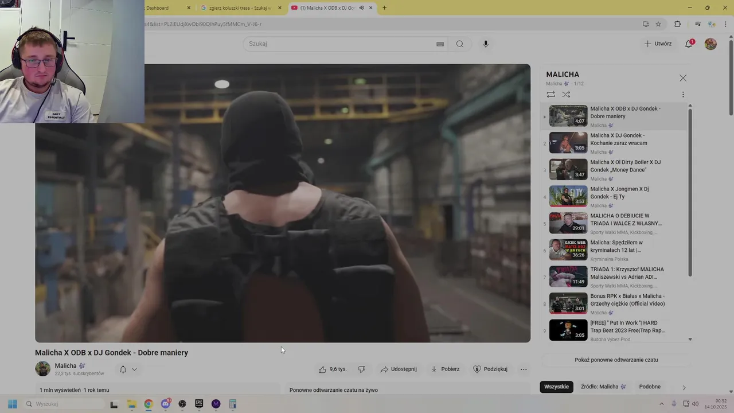
Task: Click Ponowne odtwarzanie czatu na żywo text
Action: point(334,390)
